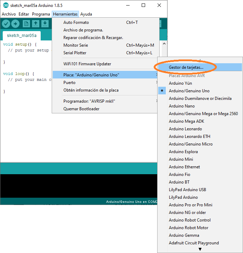Select the Arduino Leonardo board

pyautogui.click(x=200, y=129)
